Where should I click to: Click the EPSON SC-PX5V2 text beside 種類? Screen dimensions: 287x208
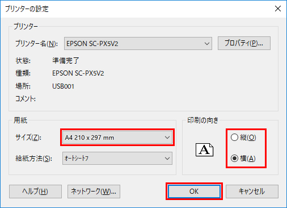click(78, 73)
